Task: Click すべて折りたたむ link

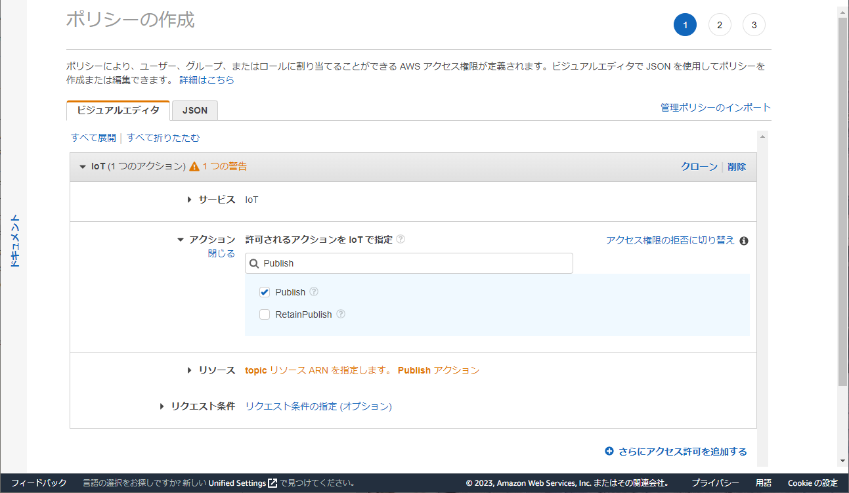Action: (x=163, y=138)
